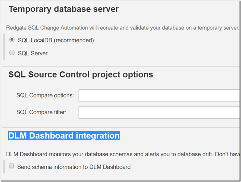Click the SQL Server label text

click(33, 54)
